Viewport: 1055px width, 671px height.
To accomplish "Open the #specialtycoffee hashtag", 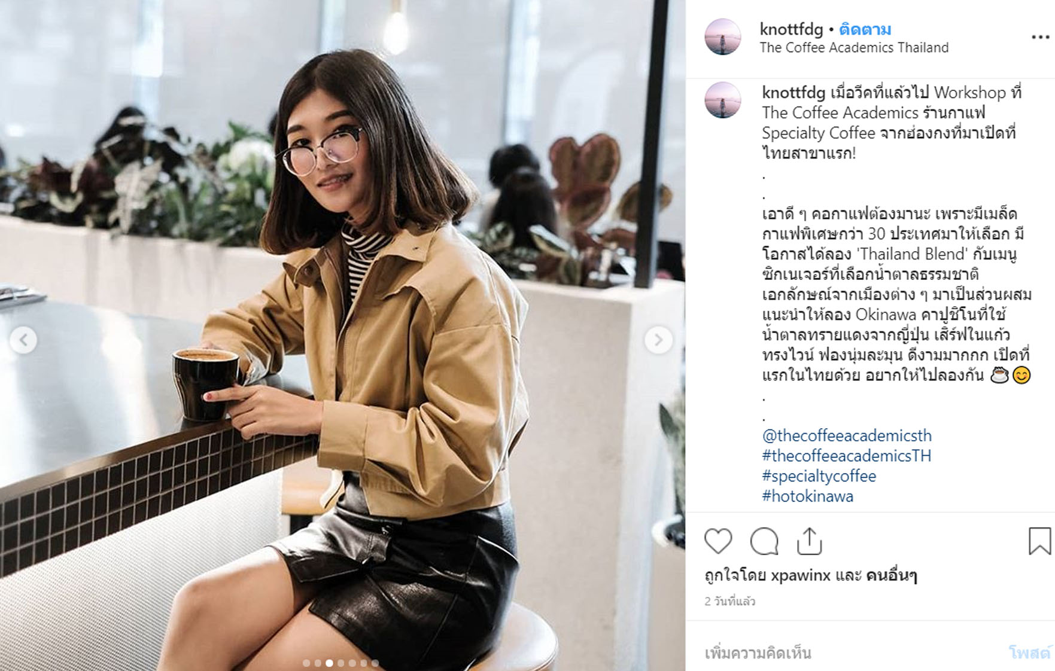I will pyautogui.click(x=819, y=476).
